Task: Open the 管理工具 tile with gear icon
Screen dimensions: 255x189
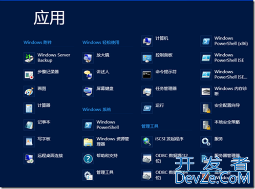Action: point(98,175)
